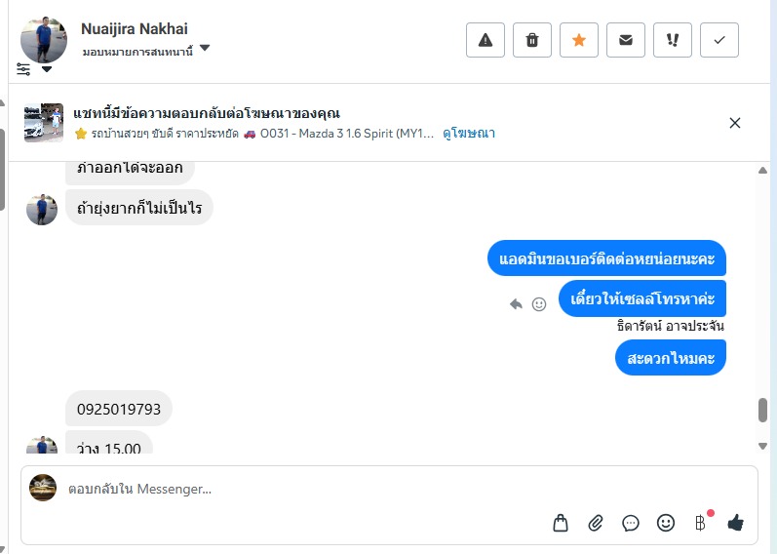Move conversation to spam with warning icon
The height and width of the screenshot is (554, 777).
coord(486,40)
